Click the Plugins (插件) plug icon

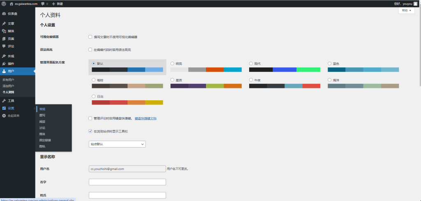pos(4,64)
